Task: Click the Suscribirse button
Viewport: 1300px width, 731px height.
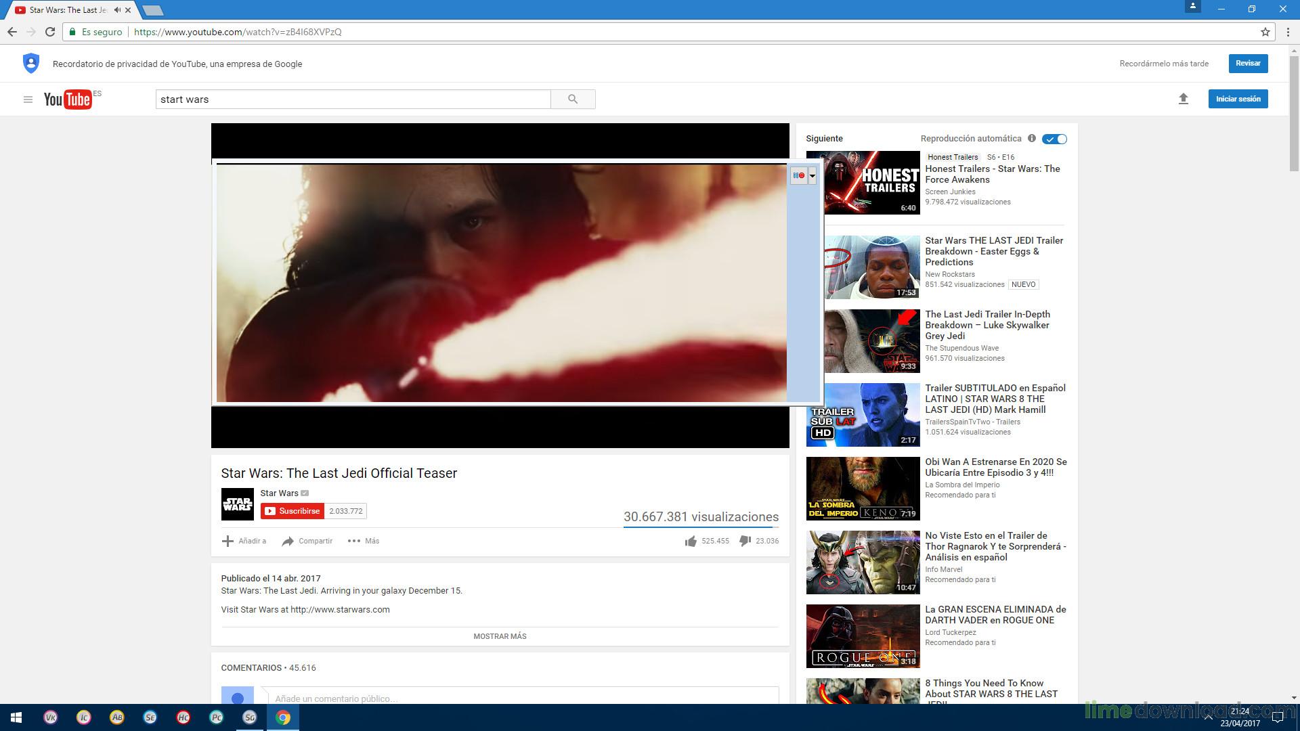Action: point(292,511)
